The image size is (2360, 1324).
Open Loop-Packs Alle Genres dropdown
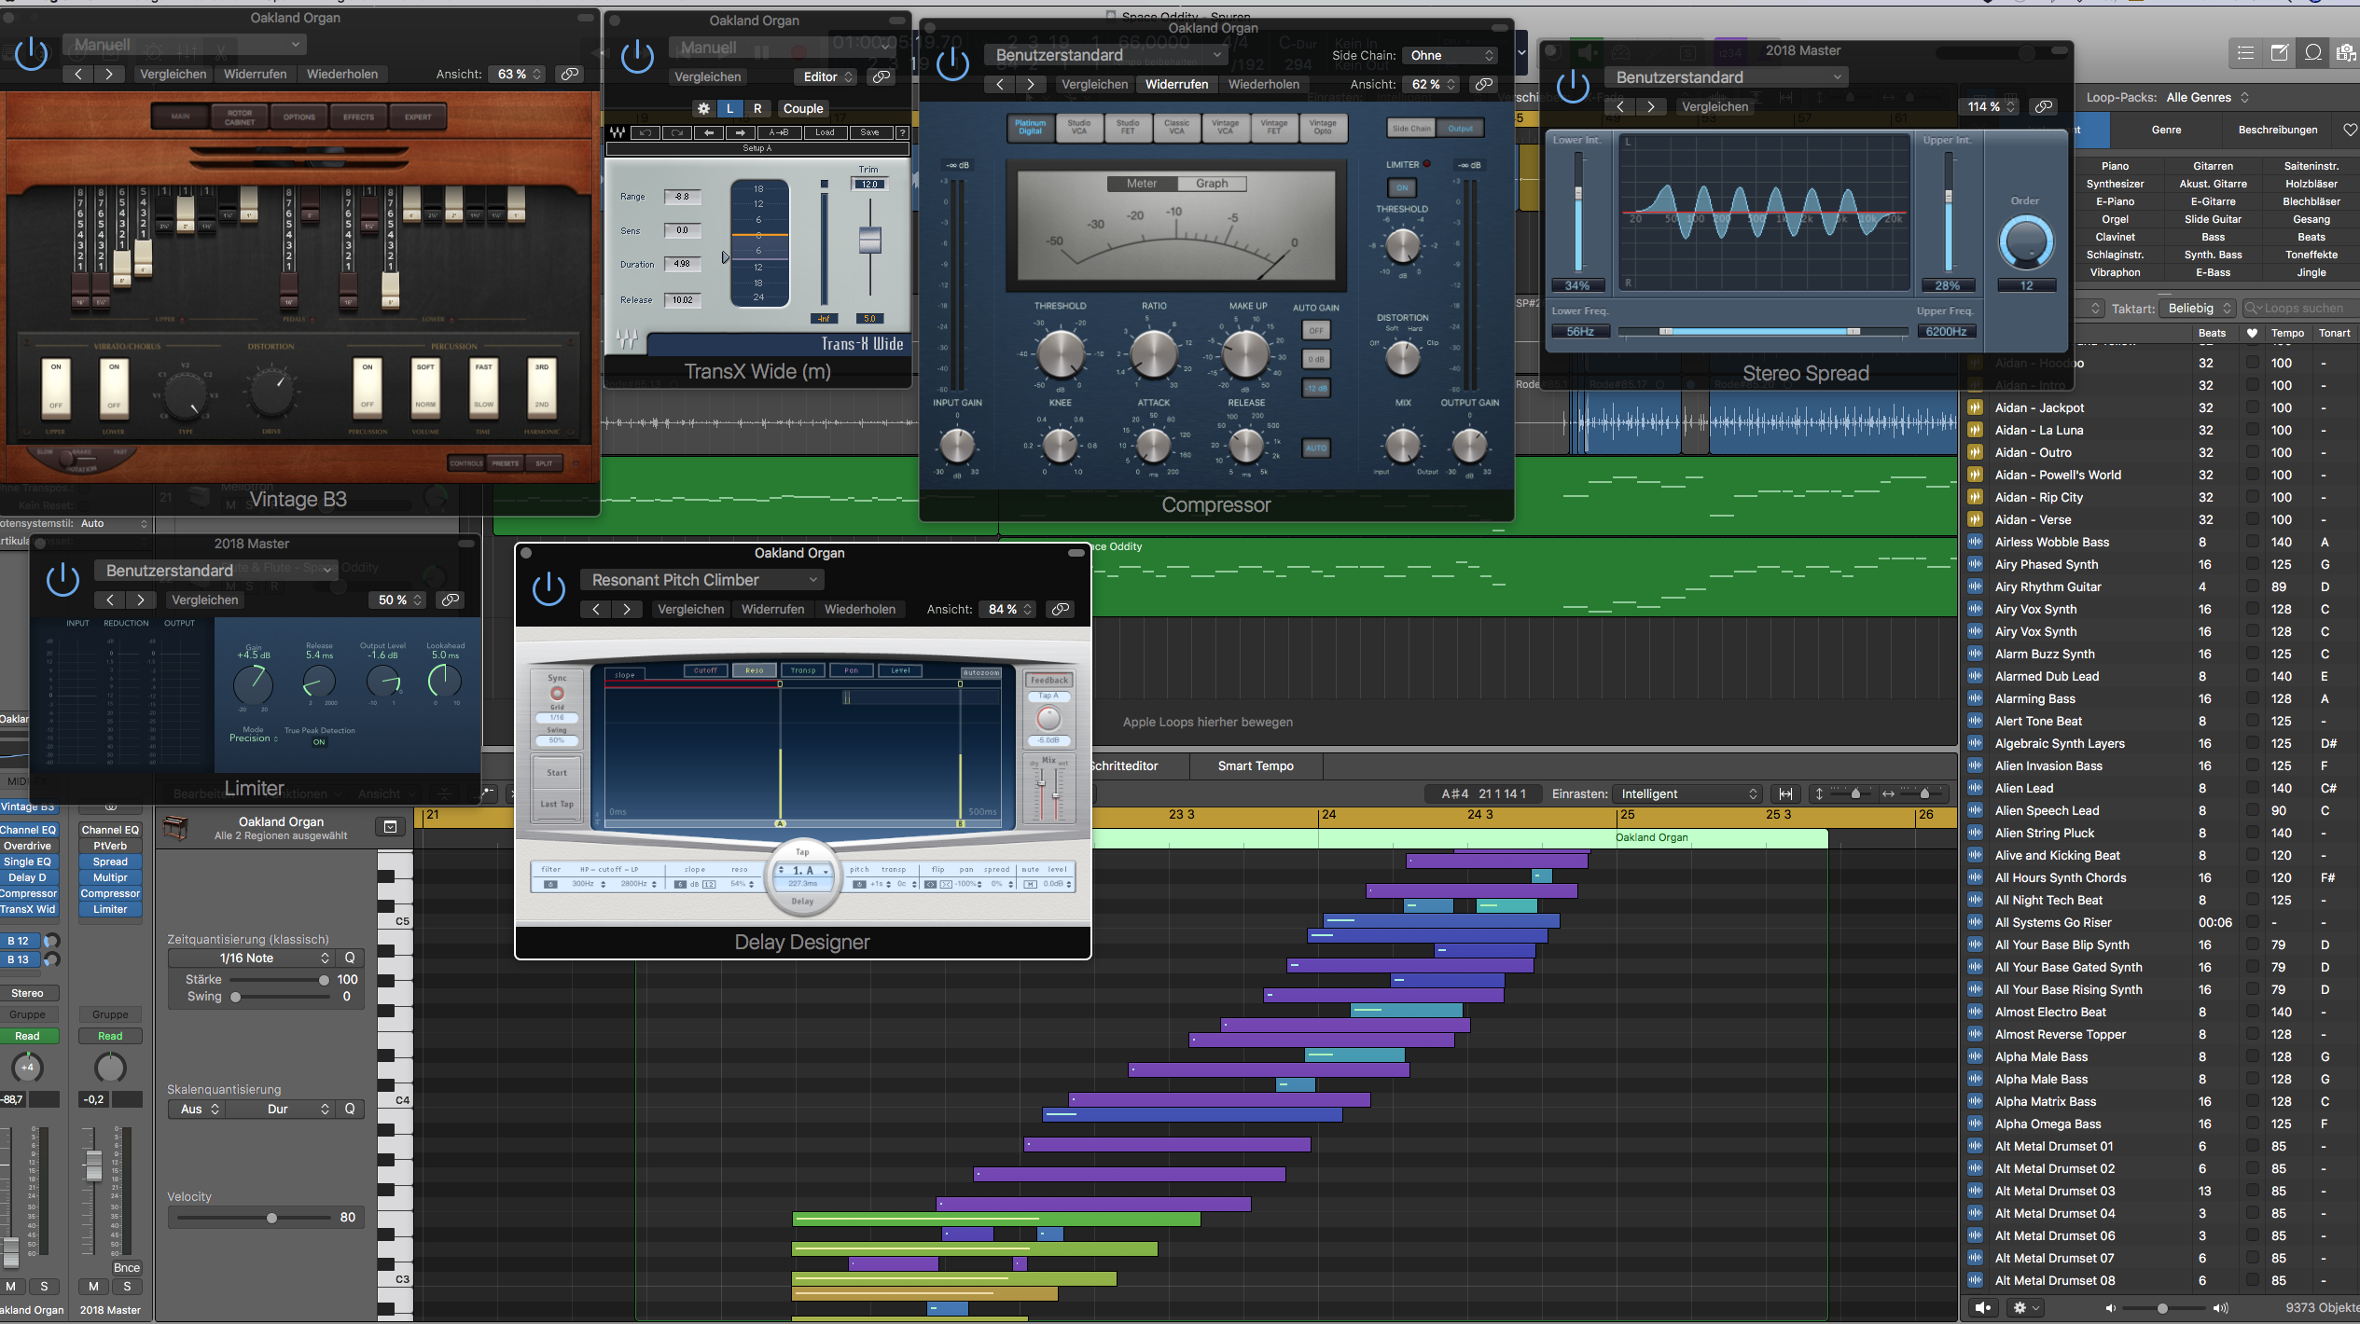tap(2206, 97)
